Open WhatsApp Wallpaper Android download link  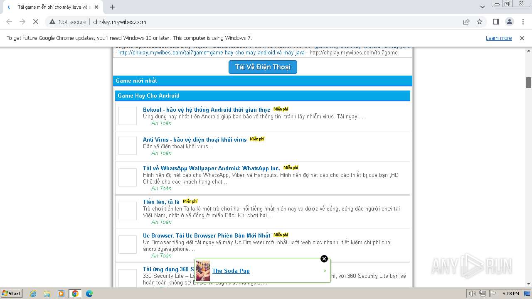pos(212,169)
